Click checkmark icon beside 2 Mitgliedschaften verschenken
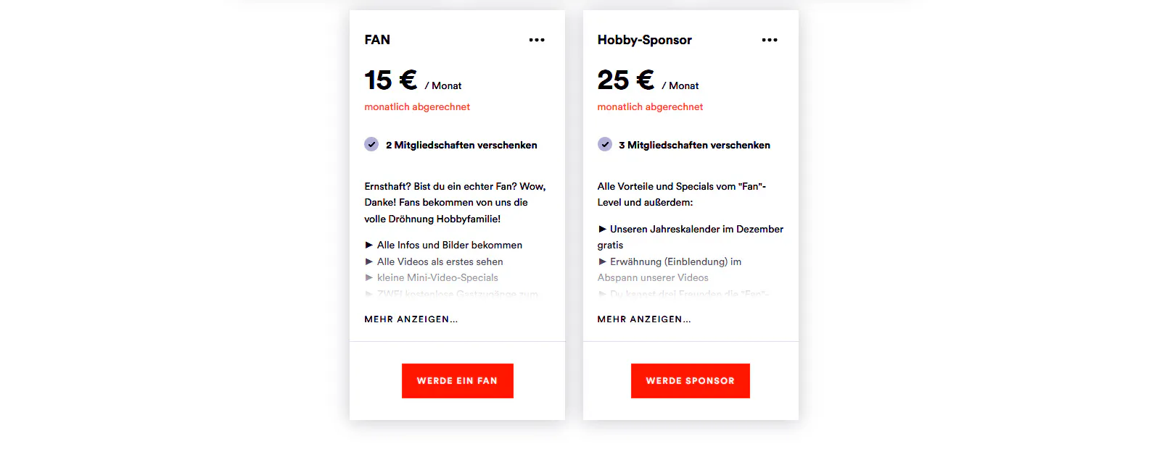The width and height of the screenshot is (1149, 449). click(371, 144)
